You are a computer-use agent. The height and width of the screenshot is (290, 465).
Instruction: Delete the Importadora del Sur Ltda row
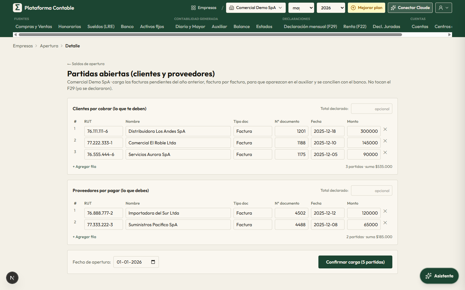pyautogui.click(x=385, y=211)
